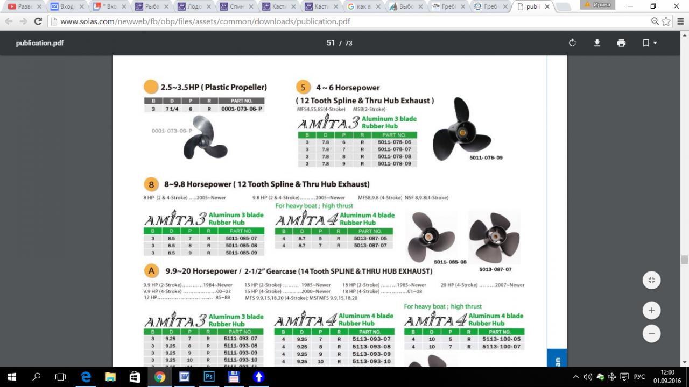
Task: Click the fit to page button
Action: coord(651,280)
